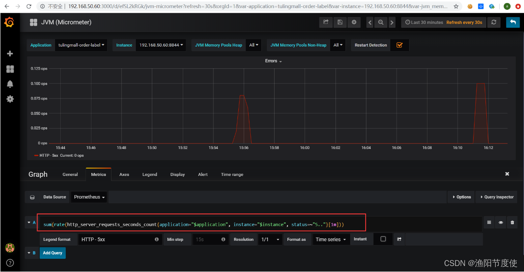Reload the browser page

coord(29,6)
